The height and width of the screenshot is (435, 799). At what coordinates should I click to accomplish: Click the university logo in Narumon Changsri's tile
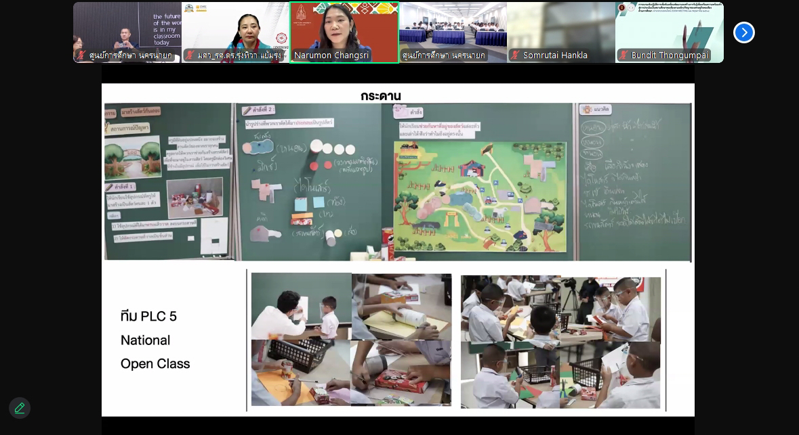(x=301, y=15)
